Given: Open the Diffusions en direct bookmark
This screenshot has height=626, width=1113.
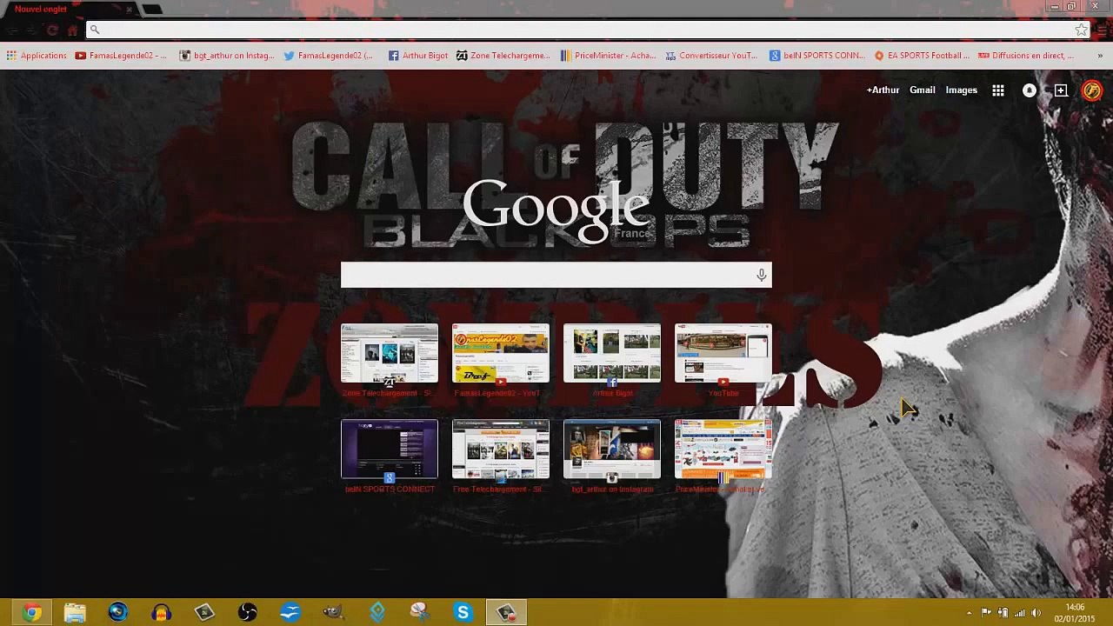Looking at the screenshot, I should (1027, 56).
